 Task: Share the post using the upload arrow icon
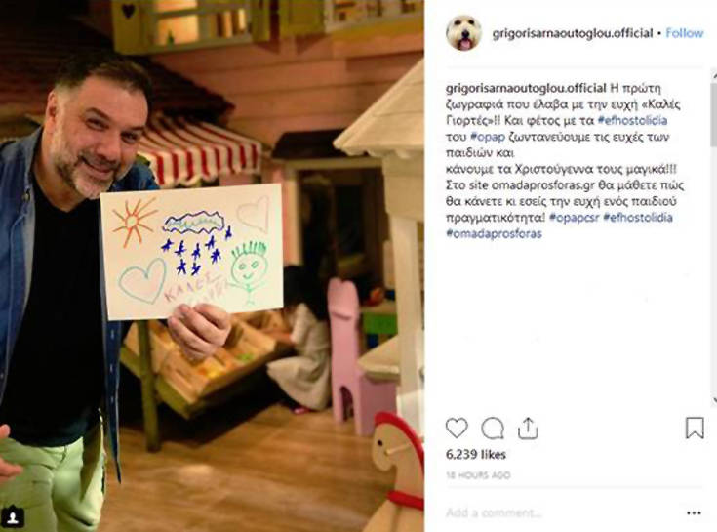pyautogui.click(x=528, y=429)
